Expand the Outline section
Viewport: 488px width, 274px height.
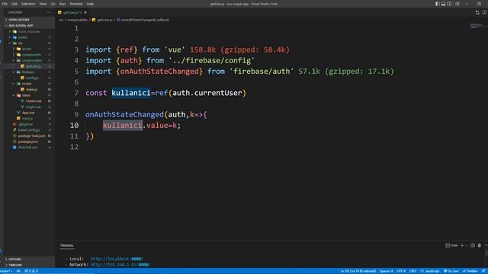[28, 259]
